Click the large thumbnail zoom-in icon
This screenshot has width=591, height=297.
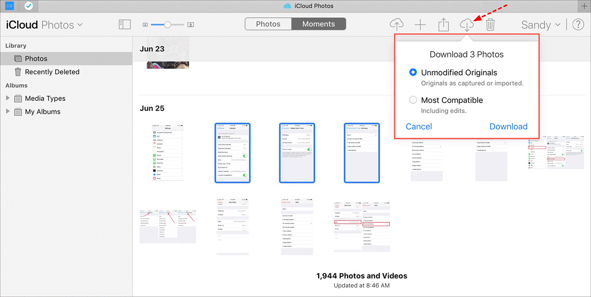coord(191,25)
